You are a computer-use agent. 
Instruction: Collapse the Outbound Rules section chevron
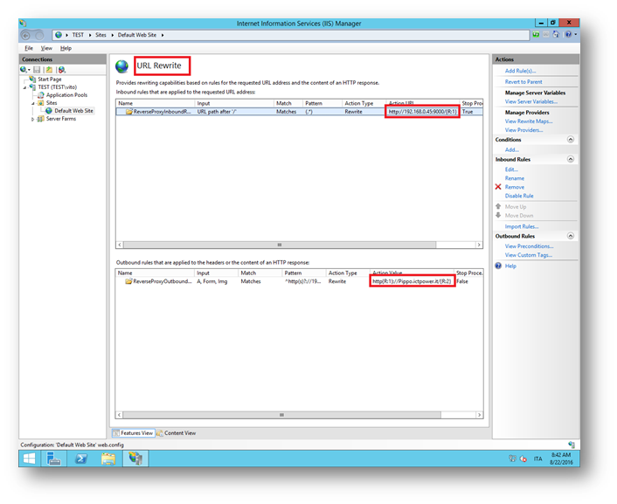coord(571,237)
